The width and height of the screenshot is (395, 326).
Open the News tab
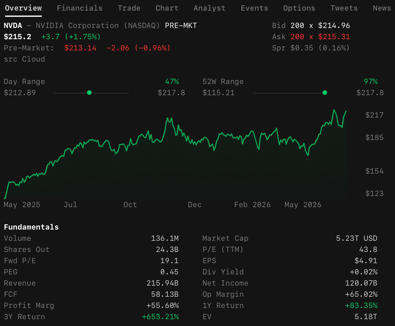click(382, 8)
